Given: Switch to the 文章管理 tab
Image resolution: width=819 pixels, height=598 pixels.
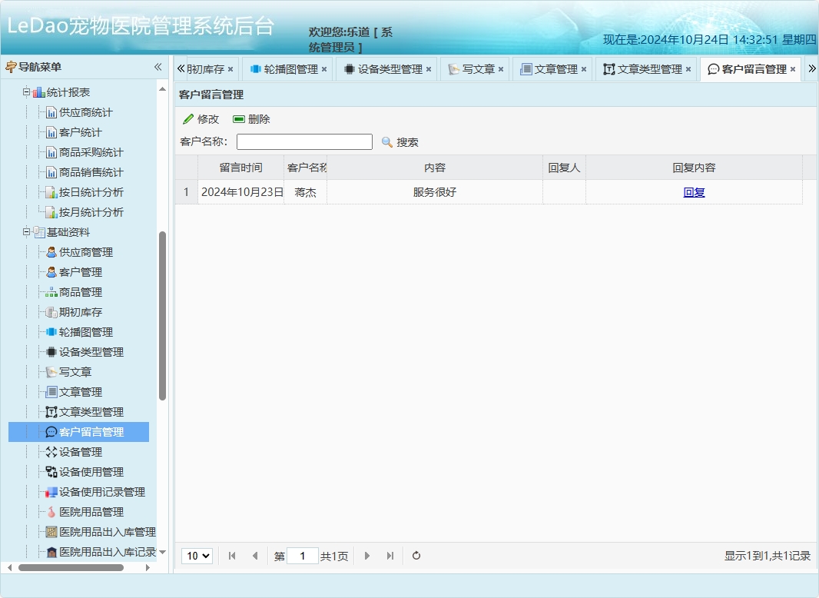Looking at the screenshot, I should click(555, 68).
